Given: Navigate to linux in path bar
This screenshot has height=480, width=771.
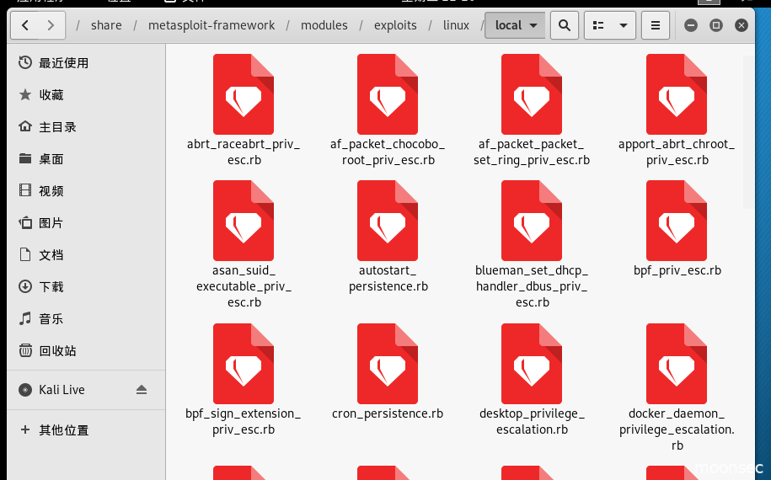Looking at the screenshot, I should (x=456, y=25).
